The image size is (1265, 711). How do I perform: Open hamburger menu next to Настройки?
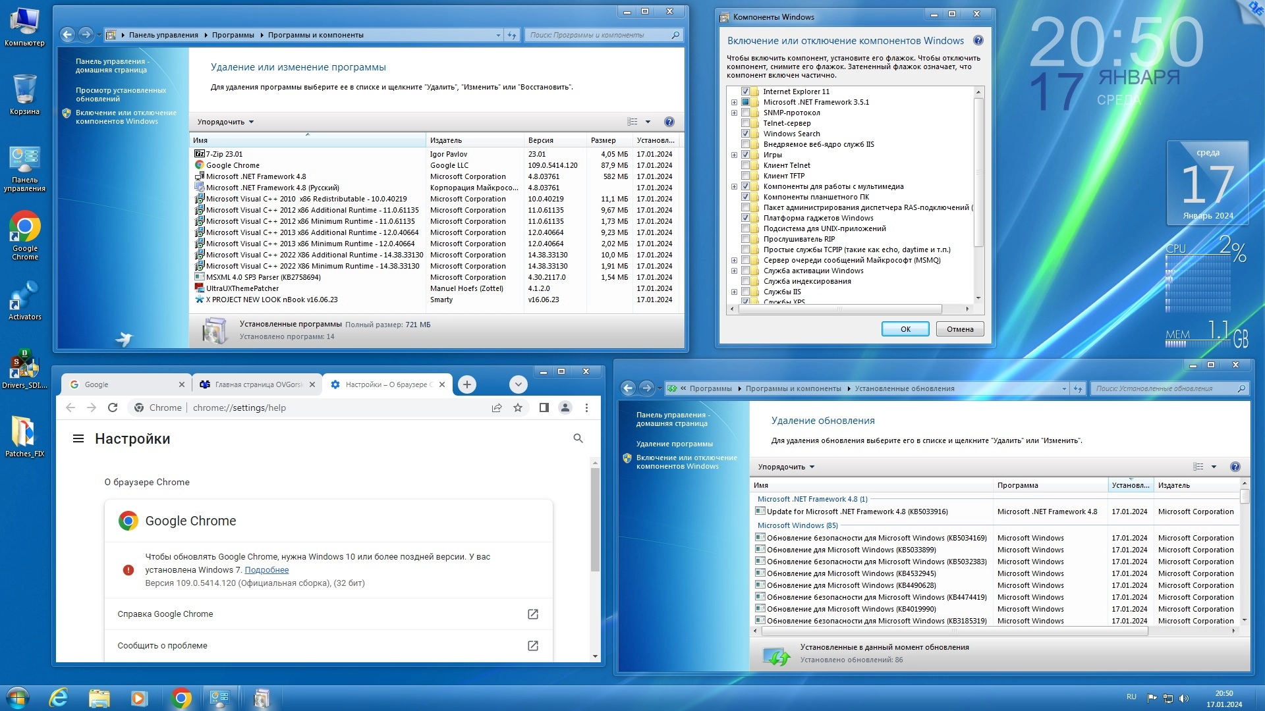(78, 438)
